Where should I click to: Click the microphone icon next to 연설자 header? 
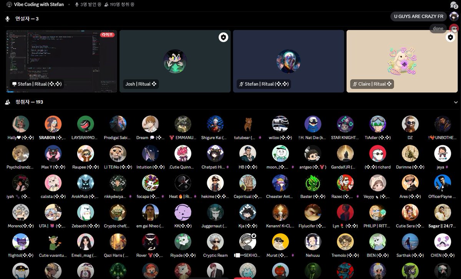point(7,19)
